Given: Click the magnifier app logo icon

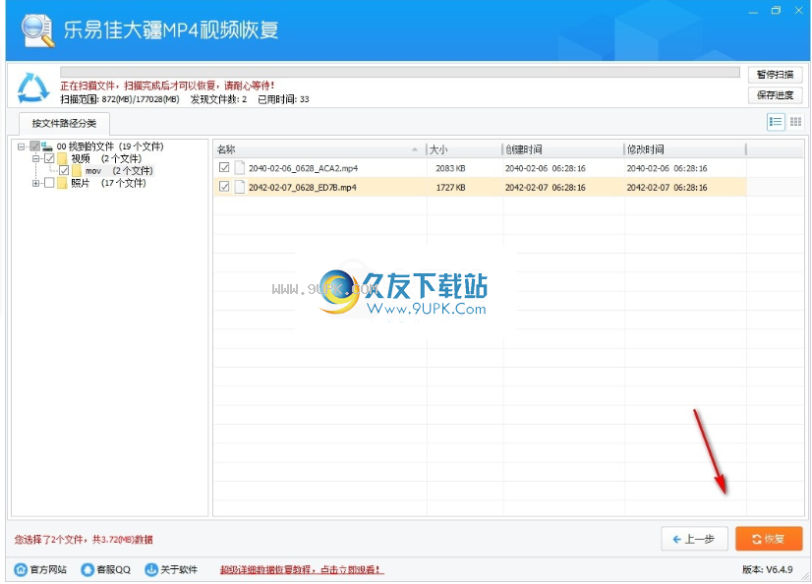Looking at the screenshot, I should click(x=37, y=31).
